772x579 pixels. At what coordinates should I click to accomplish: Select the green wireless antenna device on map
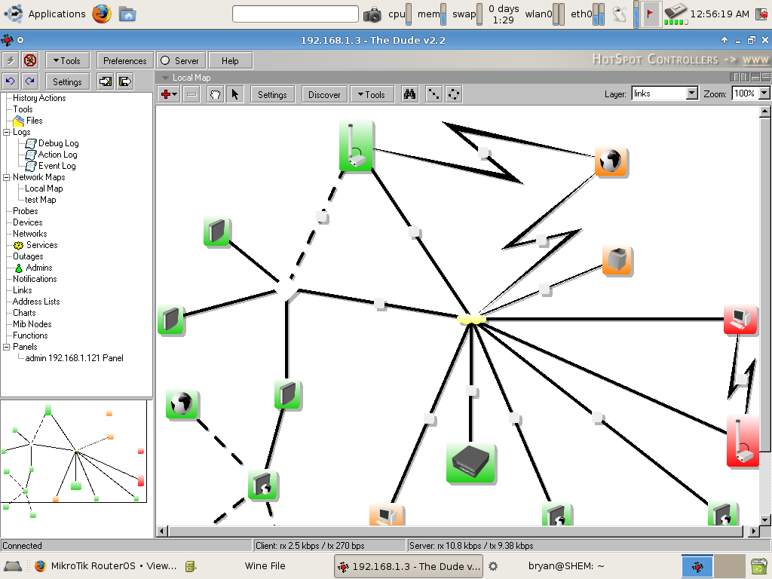pyautogui.click(x=356, y=146)
